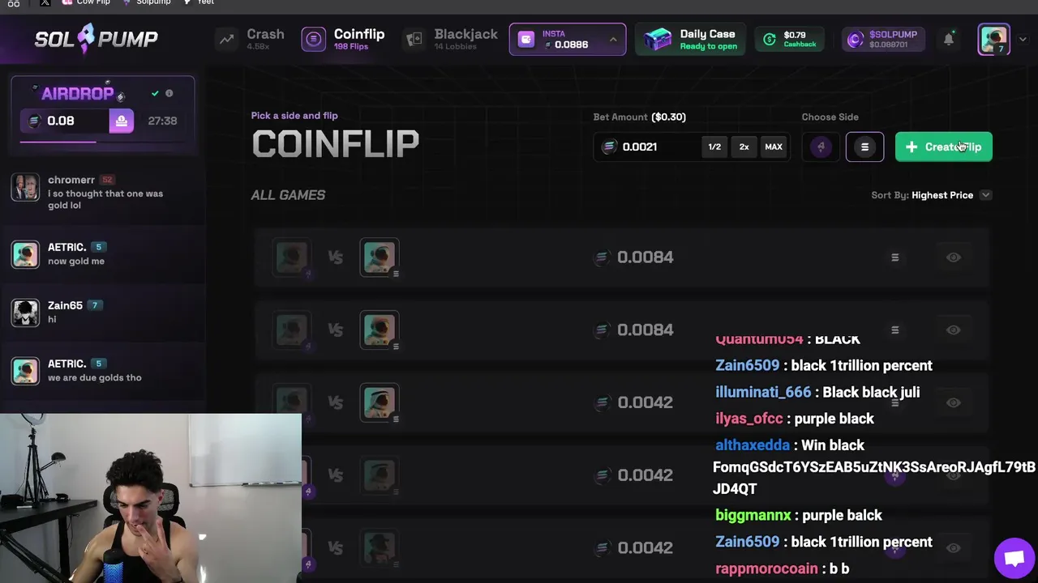This screenshot has height=583, width=1038.
Task: Click the bet amount input field
Action: (649, 147)
